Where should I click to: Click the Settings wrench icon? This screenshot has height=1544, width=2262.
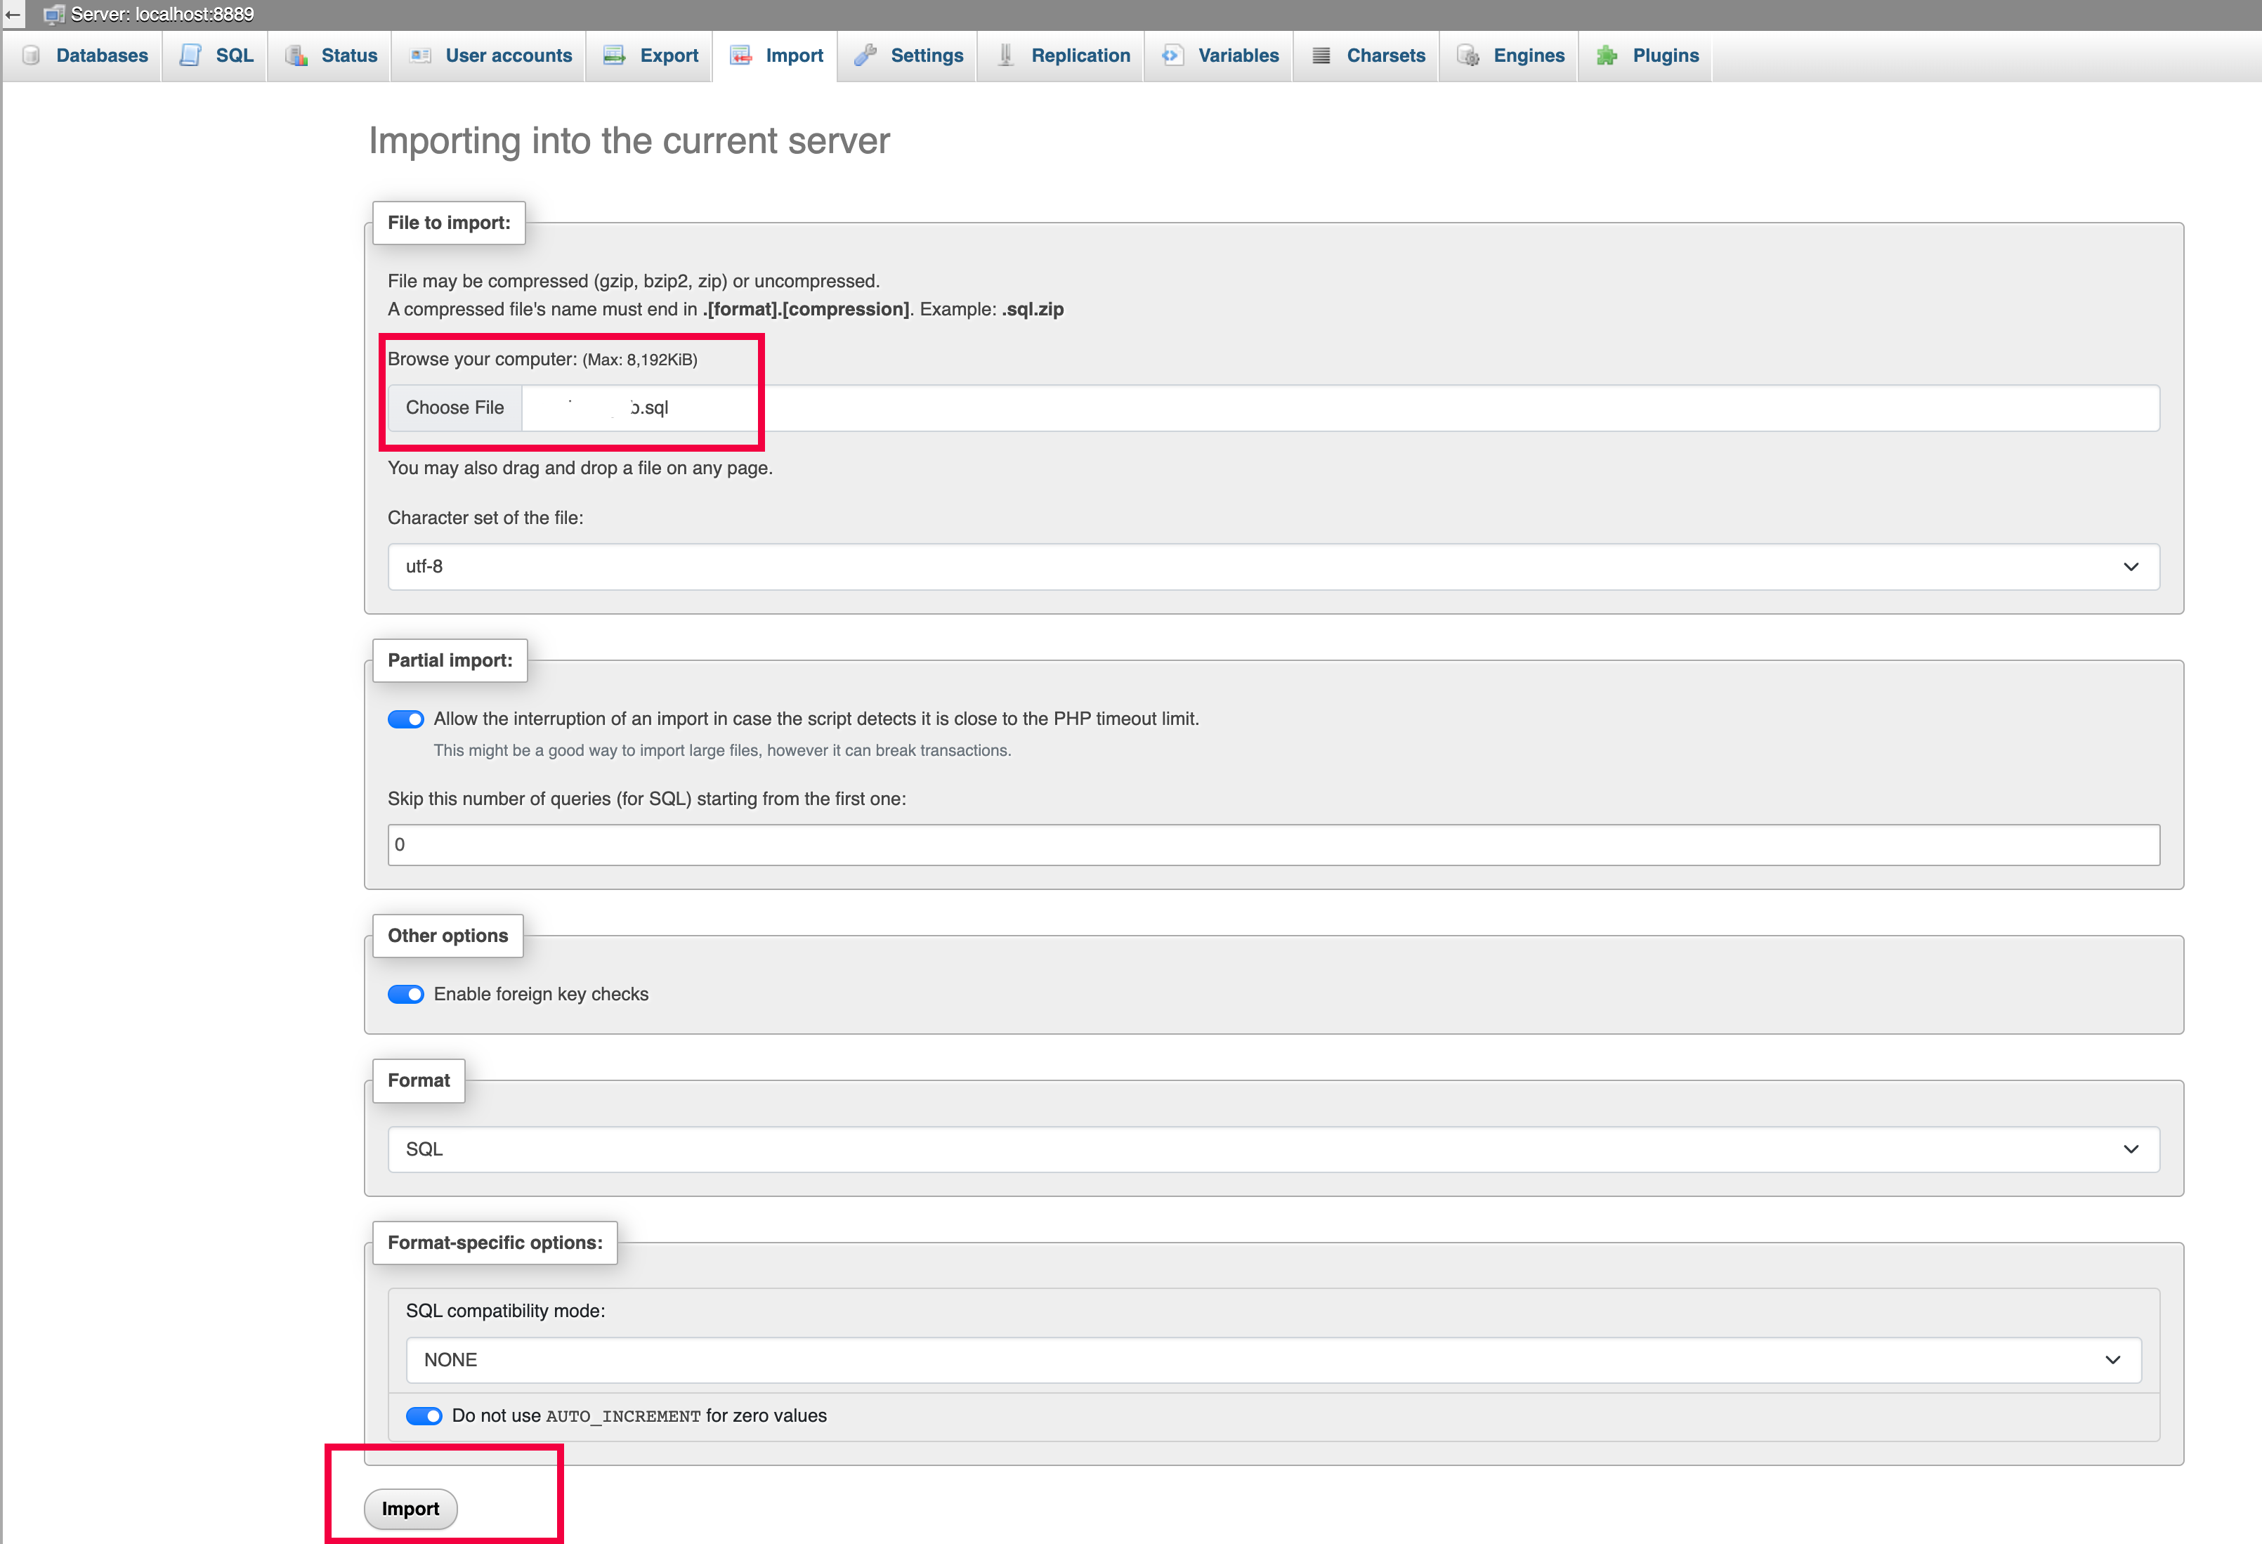pyautogui.click(x=865, y=55)
